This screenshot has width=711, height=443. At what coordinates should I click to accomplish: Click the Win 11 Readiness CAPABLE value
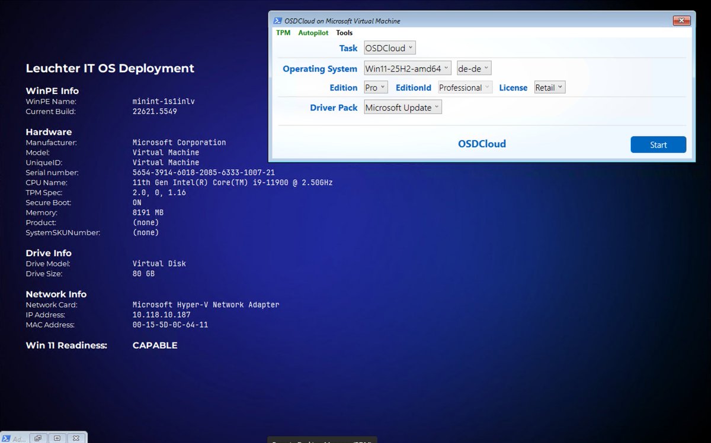tap(155, 345)
